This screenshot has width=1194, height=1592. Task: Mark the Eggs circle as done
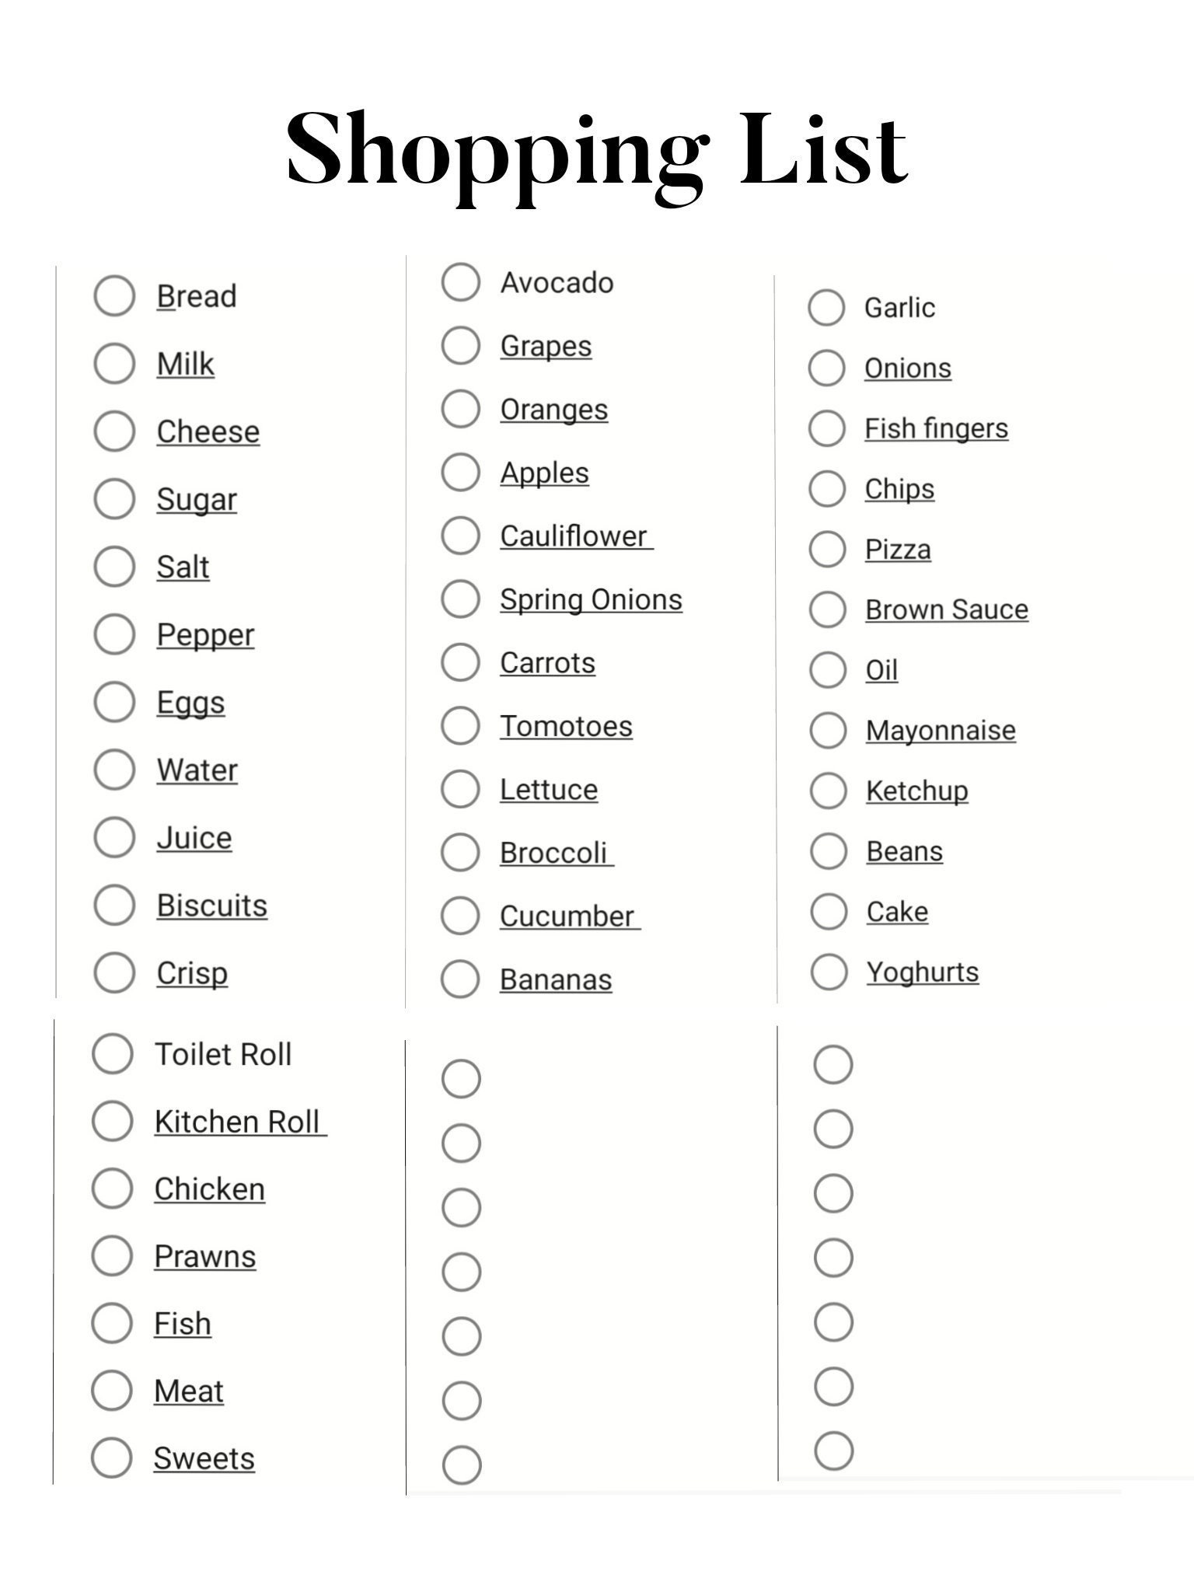pos(114,701)
